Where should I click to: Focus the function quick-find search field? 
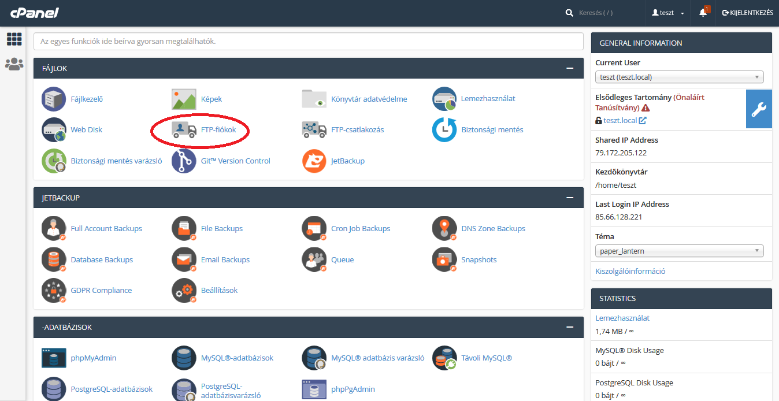point(309,42)
